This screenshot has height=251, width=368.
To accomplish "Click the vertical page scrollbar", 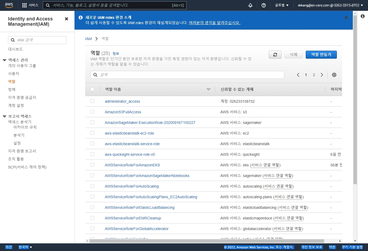I will click(355, 99).
